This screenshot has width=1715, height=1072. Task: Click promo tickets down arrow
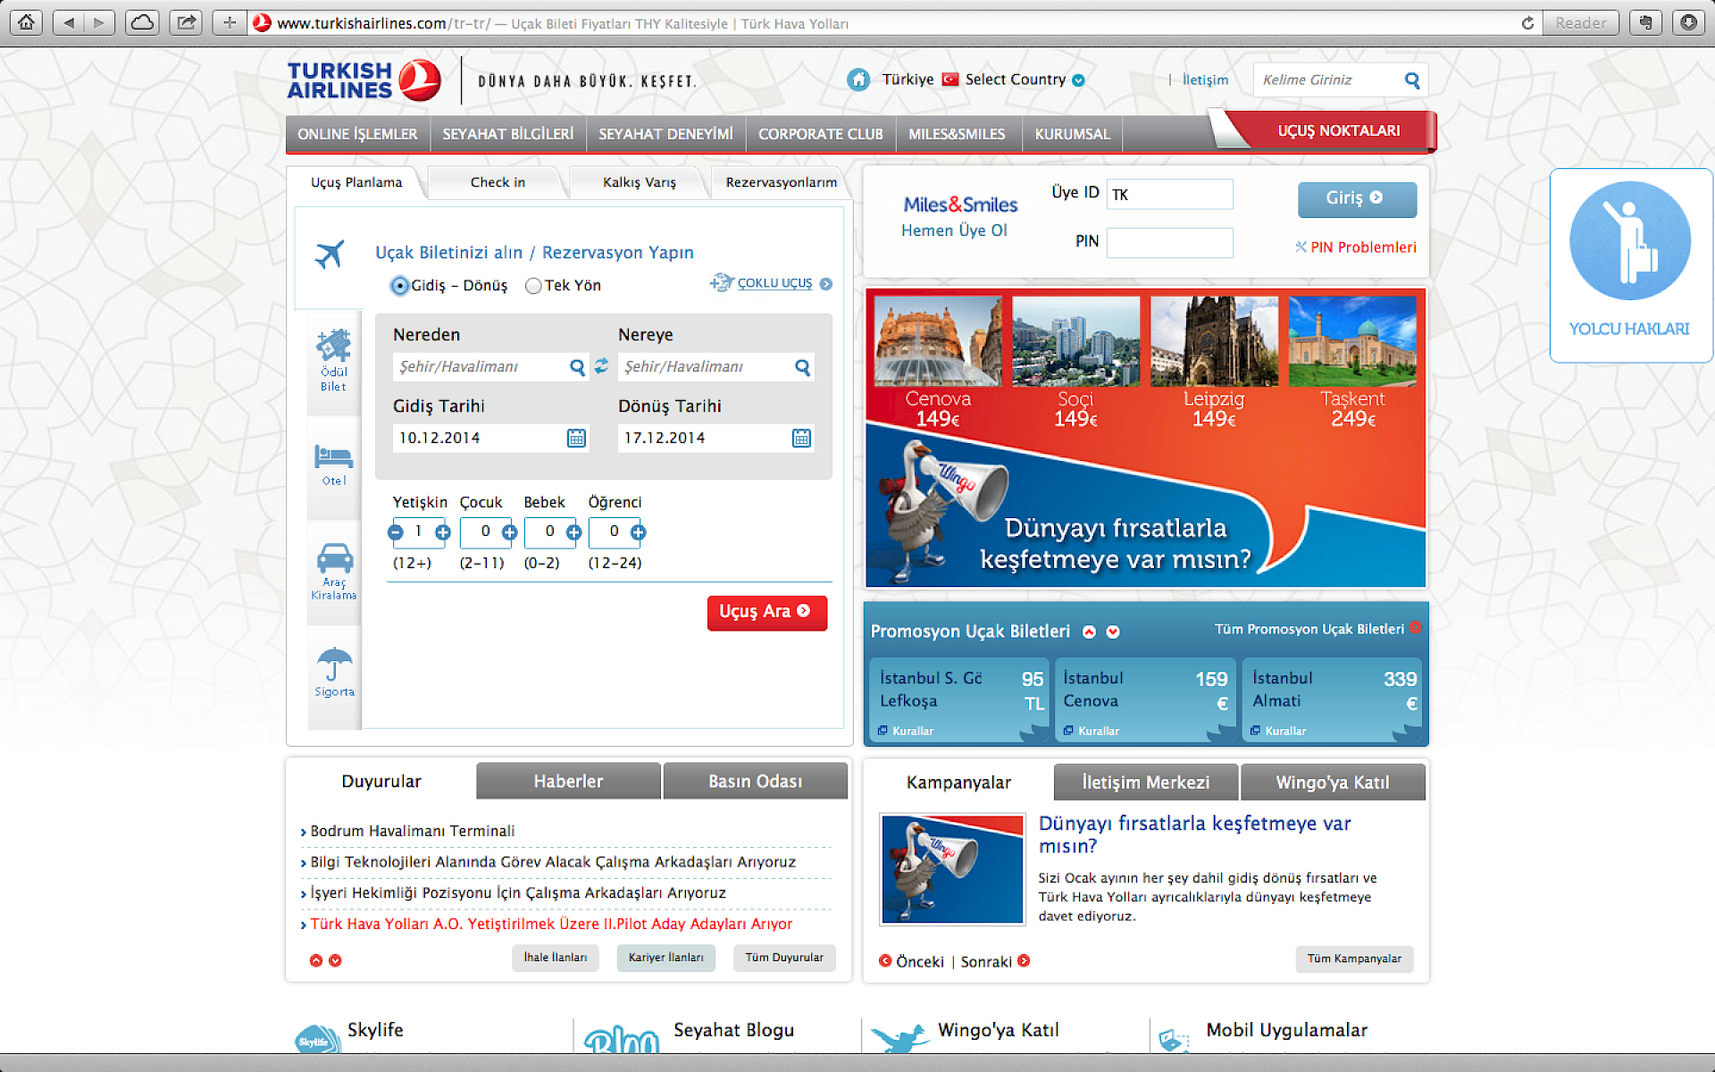click(1112, 632)
